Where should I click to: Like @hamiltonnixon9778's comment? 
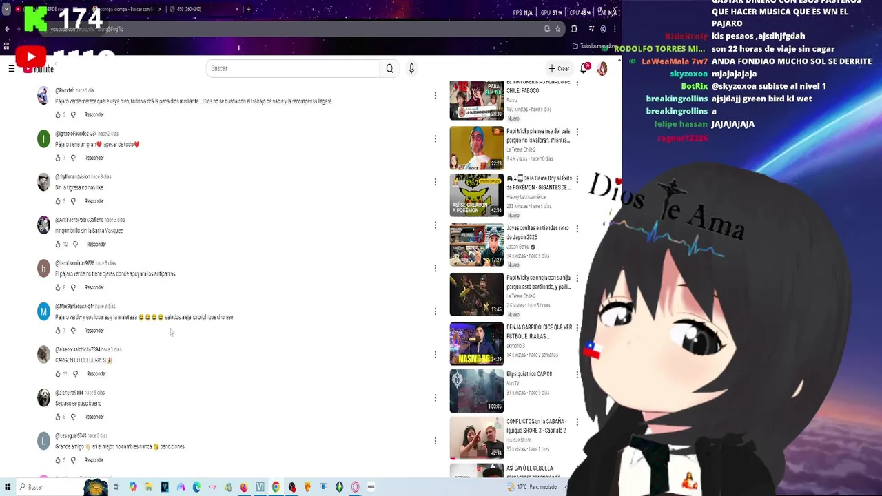pos(58,287)
